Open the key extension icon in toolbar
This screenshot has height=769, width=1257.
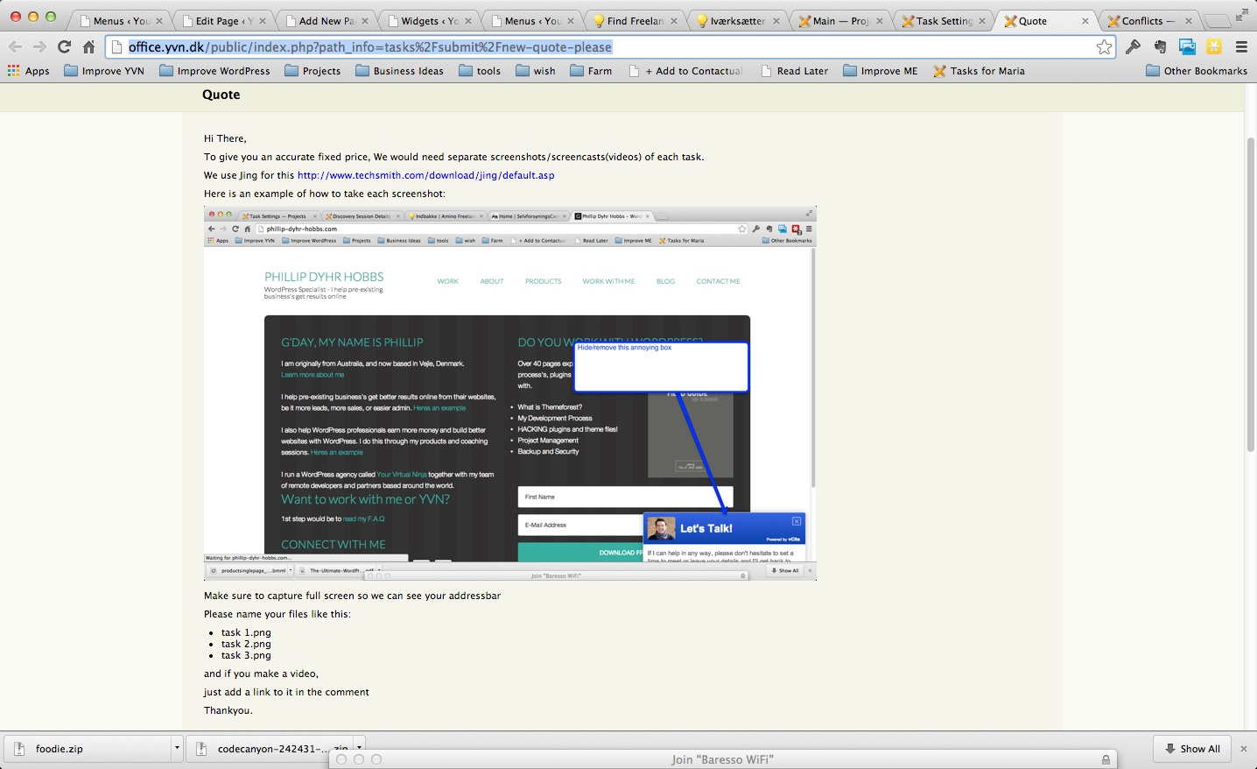(1134, 46)
